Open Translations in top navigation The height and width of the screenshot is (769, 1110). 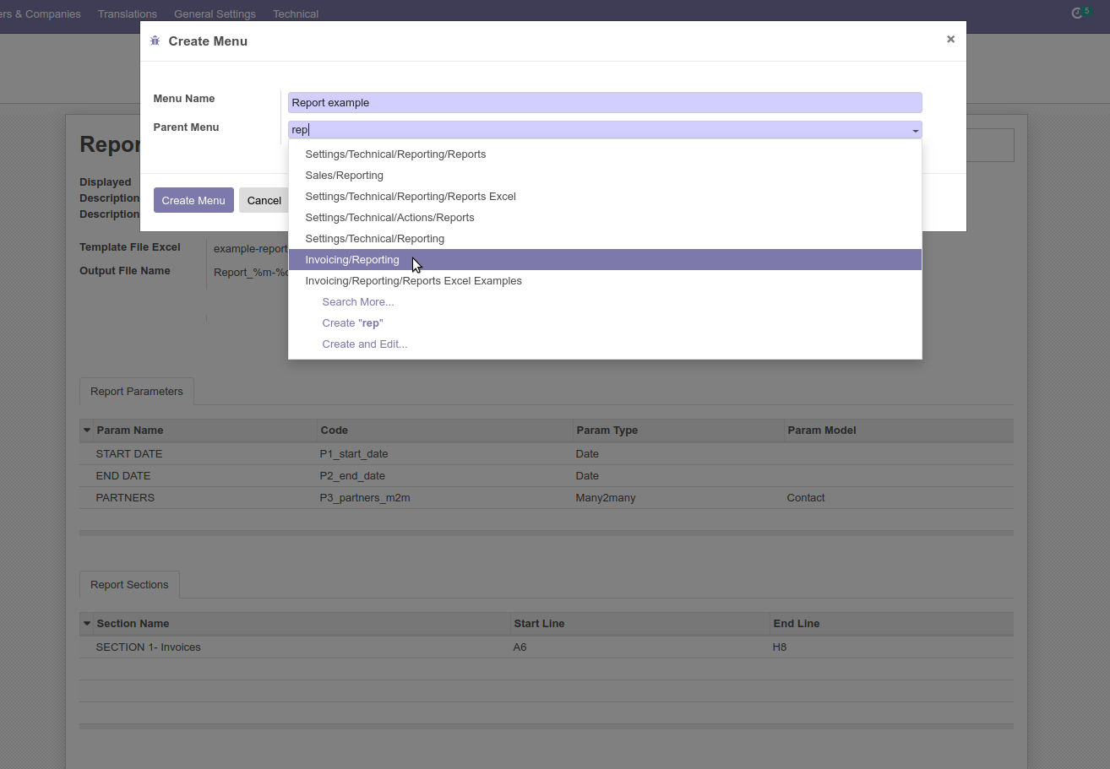tap(128, 14)
